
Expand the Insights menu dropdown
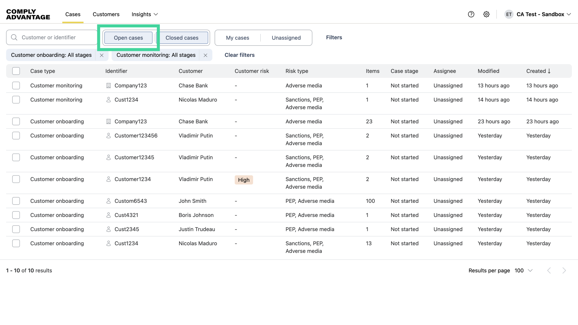pyautogui.click(x=145, y=14)
